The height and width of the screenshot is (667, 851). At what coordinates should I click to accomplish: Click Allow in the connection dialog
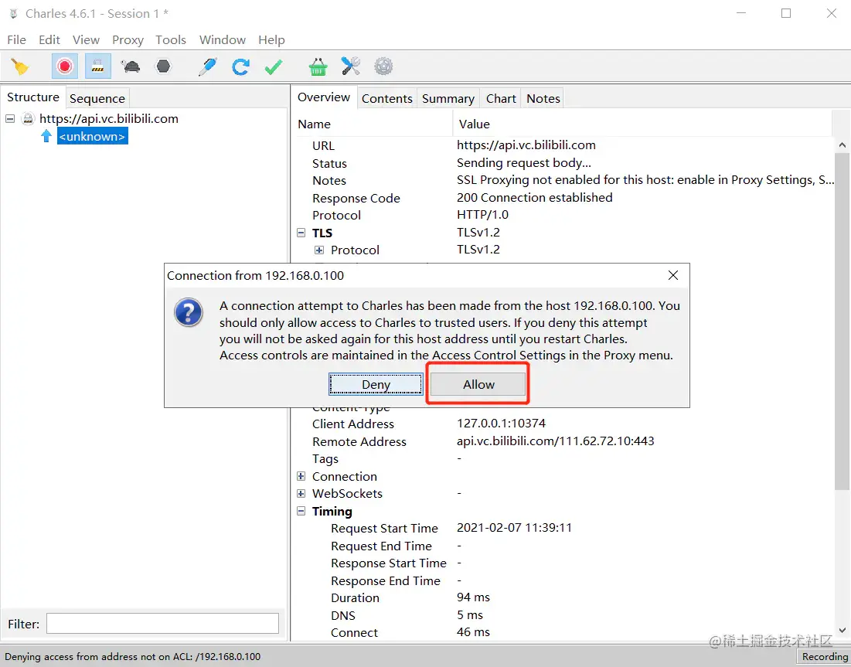point(478,384)
